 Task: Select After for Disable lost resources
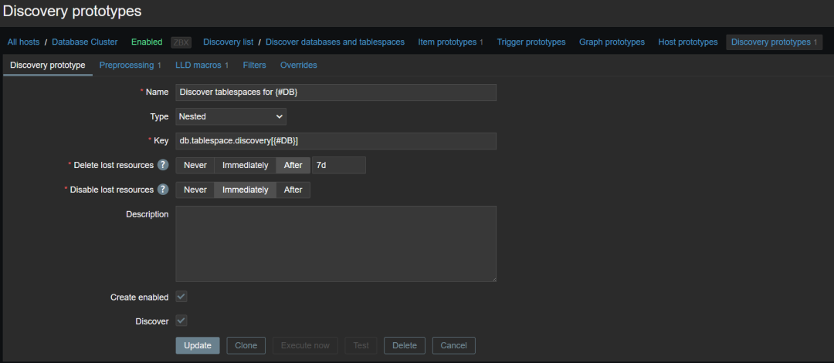(293, 190)
